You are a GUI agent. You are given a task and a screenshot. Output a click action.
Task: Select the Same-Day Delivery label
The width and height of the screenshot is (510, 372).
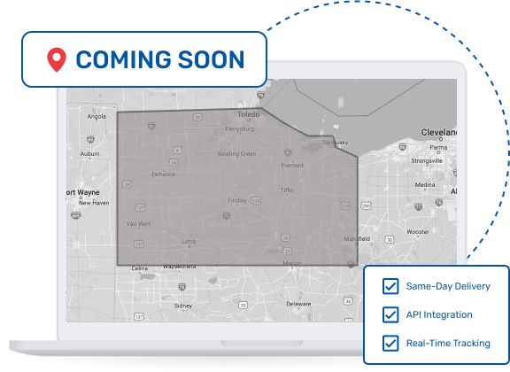448,286
